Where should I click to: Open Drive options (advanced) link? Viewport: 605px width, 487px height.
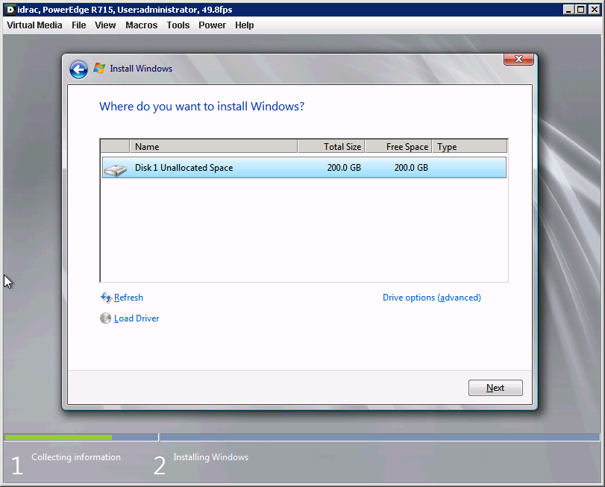pyautogui.click(x=431, y=298)
